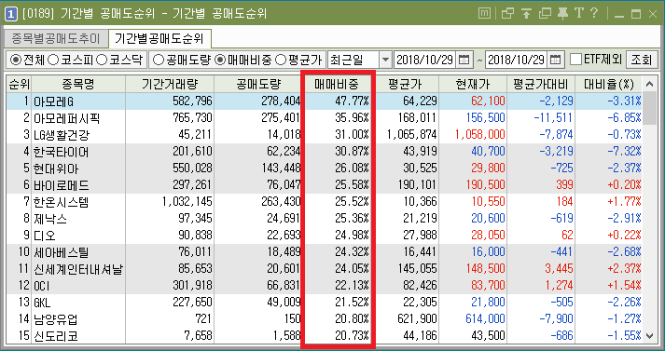Open help question mark icon
The image size is (665, 351).
coord(594,14)
